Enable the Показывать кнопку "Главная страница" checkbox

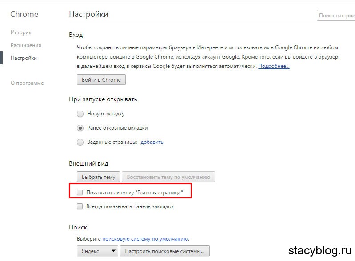pos(80,192)
